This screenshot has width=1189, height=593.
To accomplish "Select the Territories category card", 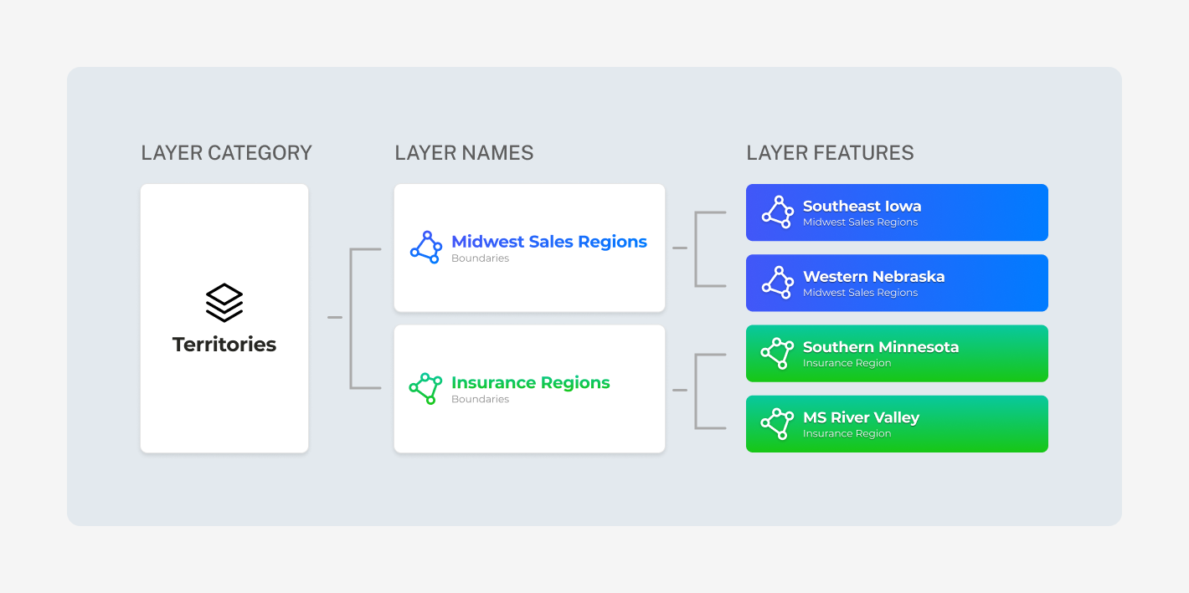I will [224, 319].
